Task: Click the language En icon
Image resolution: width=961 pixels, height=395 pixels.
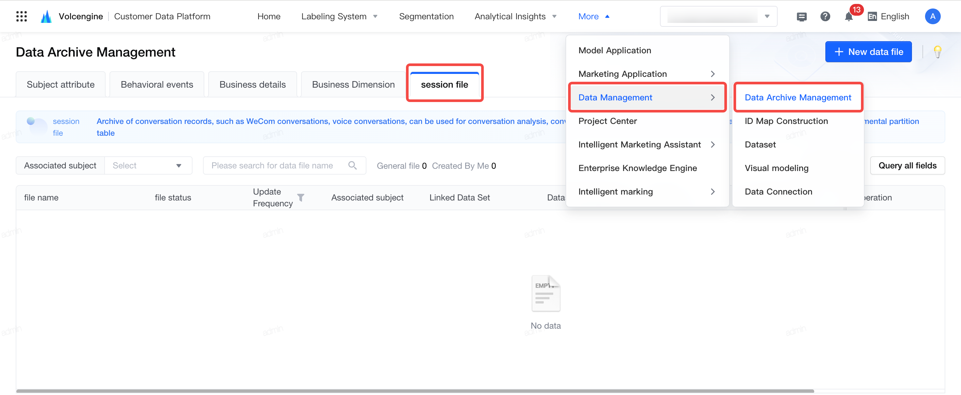Action: pyautogui.click(x=872, y=16)
